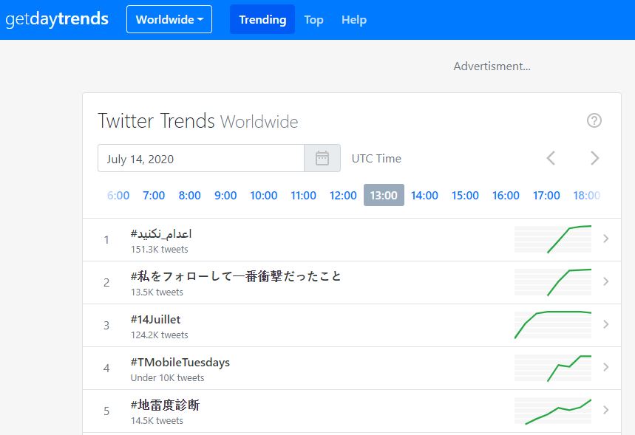635x435 pixels.
Task: Go to the previous day arrow
Action: coord(551,158)
